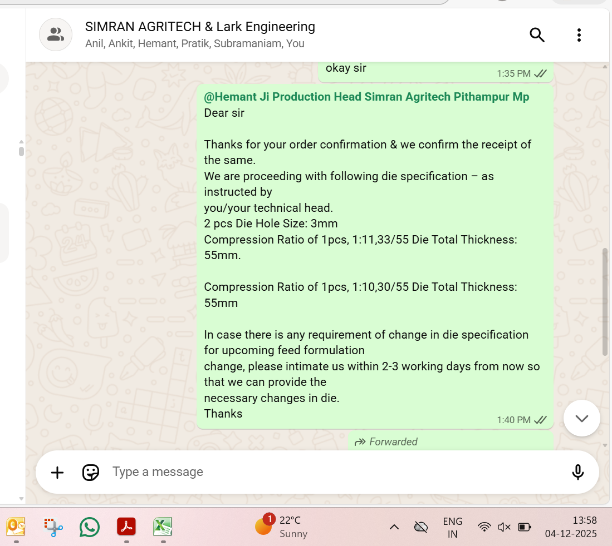Image resolution: width=612 pixels, height=546 pixels.
Task: Click the @Hemant Ji mention link
Action: (x=366, y=97)
